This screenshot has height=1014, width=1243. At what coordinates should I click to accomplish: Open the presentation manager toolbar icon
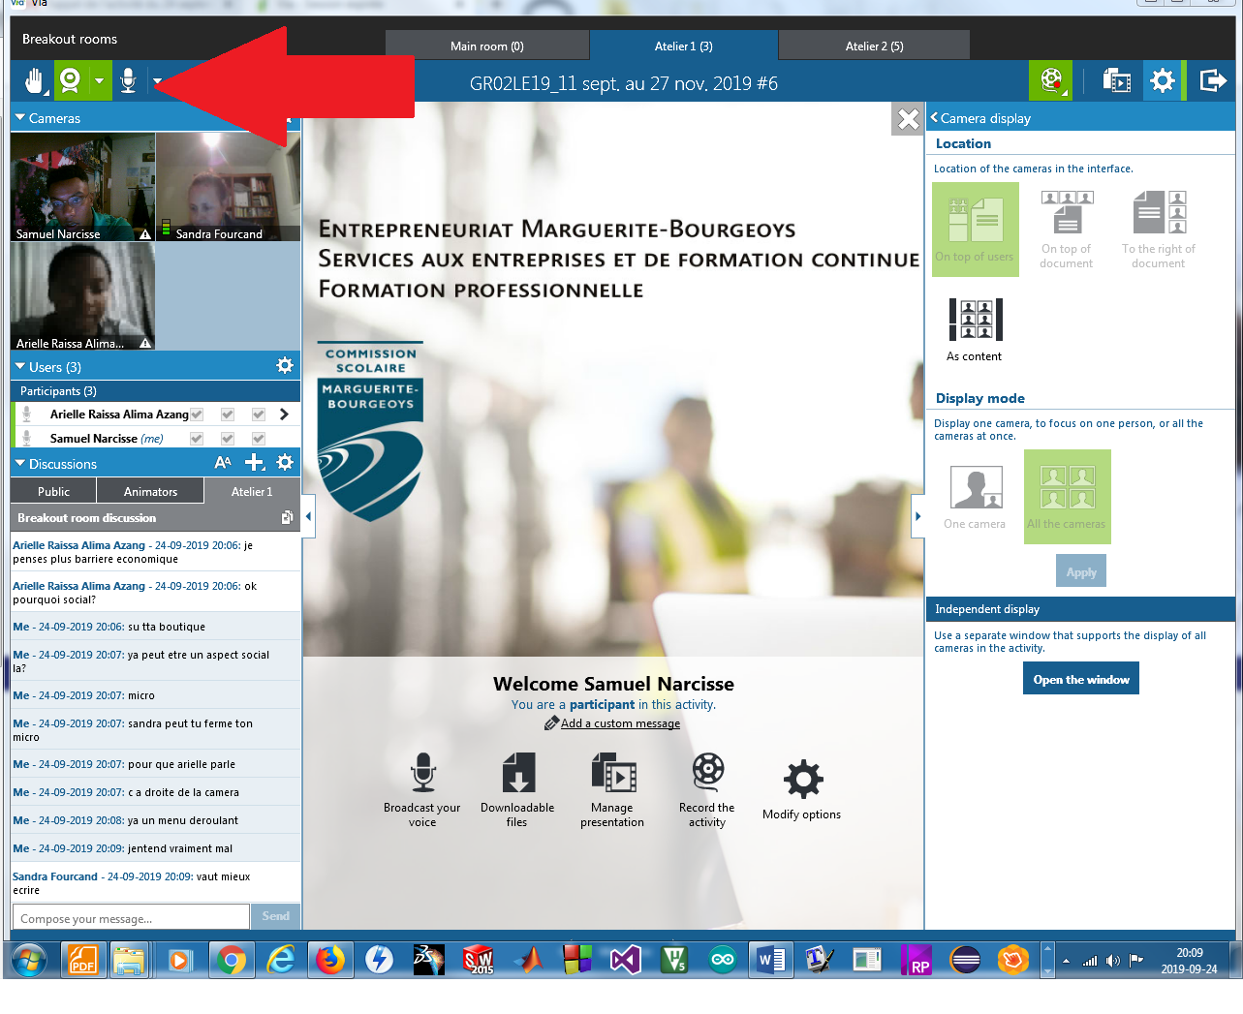coord(1116,80)
